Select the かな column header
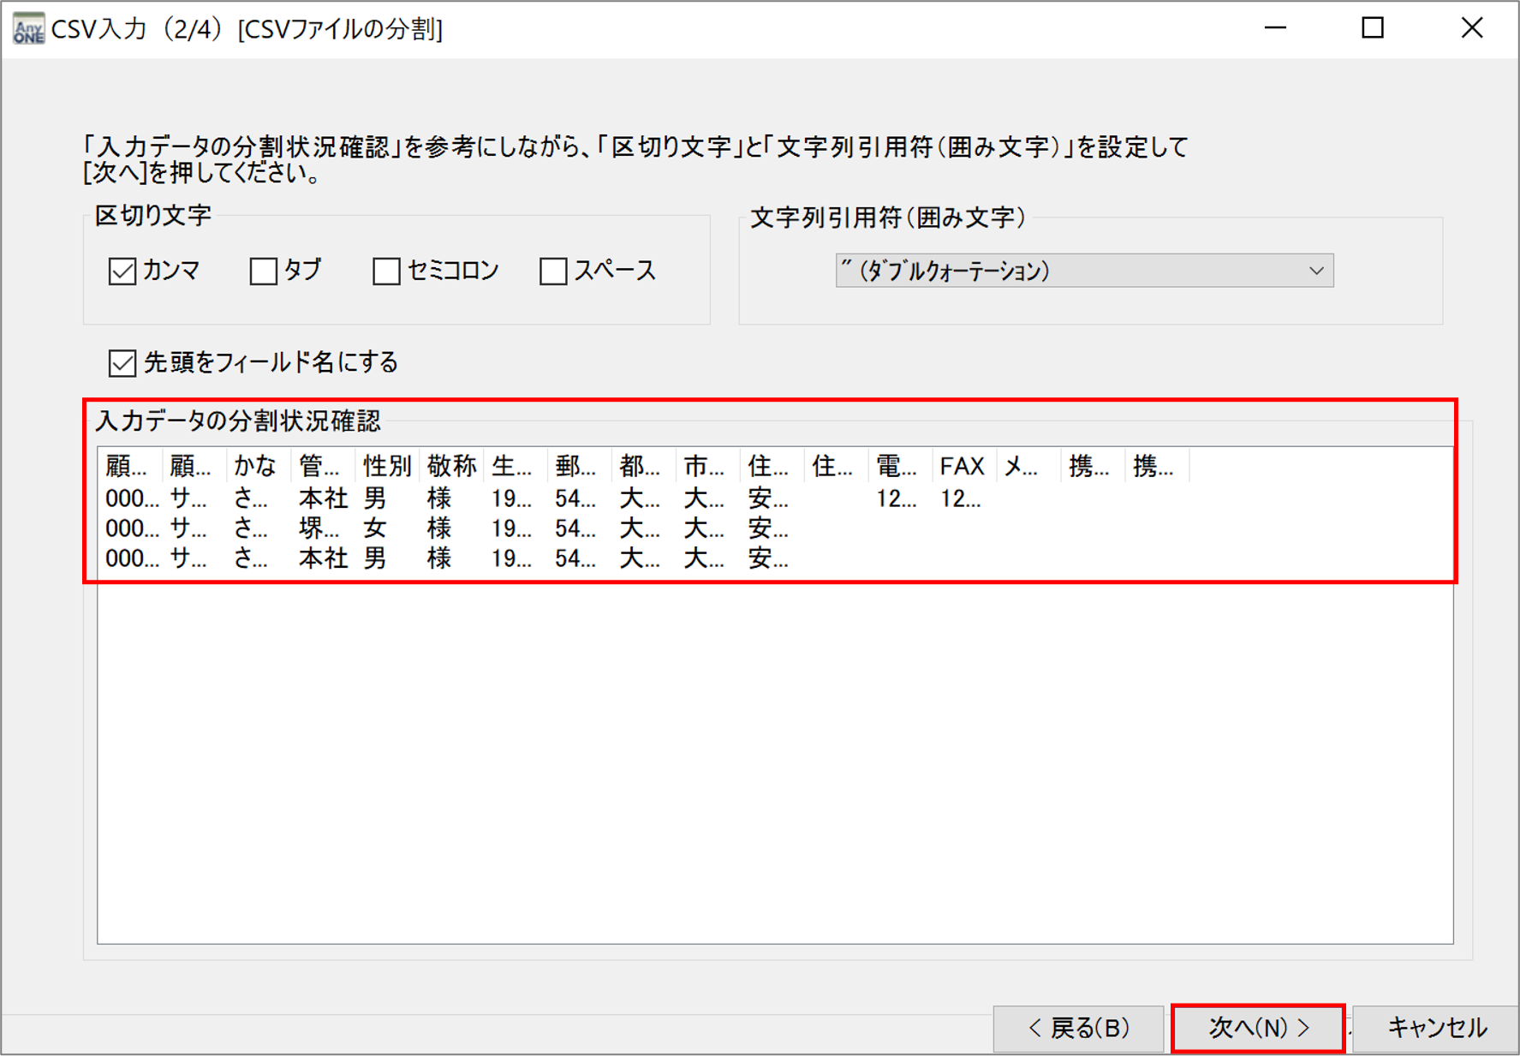The image size is (1520, 1056). point(254,466)
